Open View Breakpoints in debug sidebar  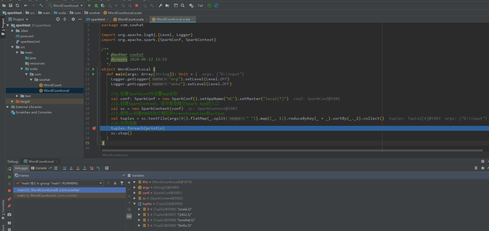click(10, 199)
